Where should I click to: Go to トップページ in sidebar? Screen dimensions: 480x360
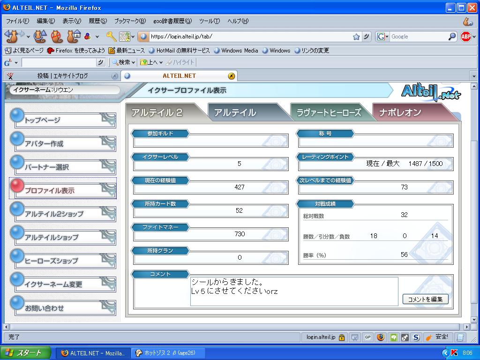click(x=63, y=120)
